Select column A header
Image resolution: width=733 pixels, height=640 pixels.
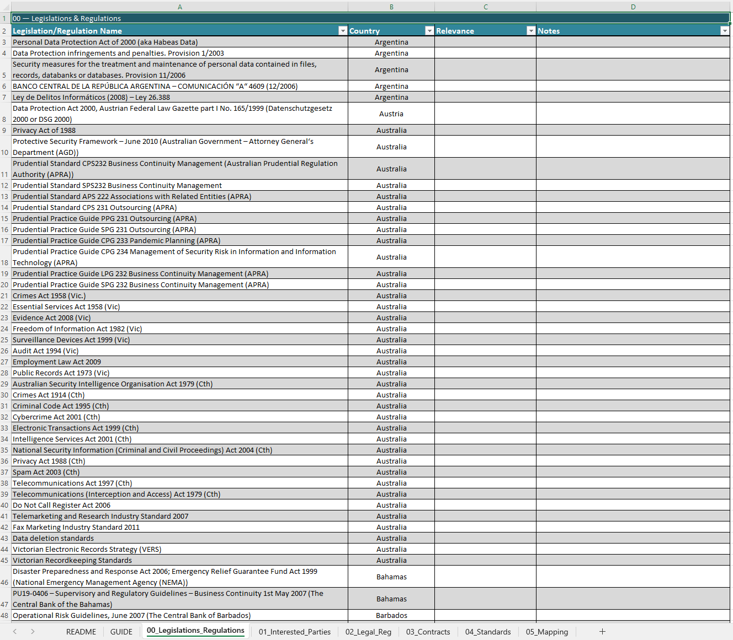pyautogui.click(x=179, y=7)
